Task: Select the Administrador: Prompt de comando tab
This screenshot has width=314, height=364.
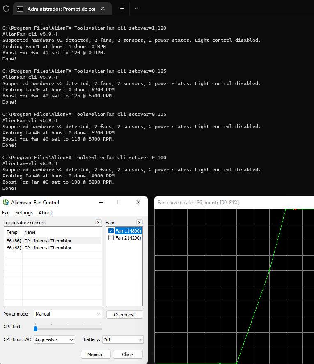Action: (x=63, y=9)
